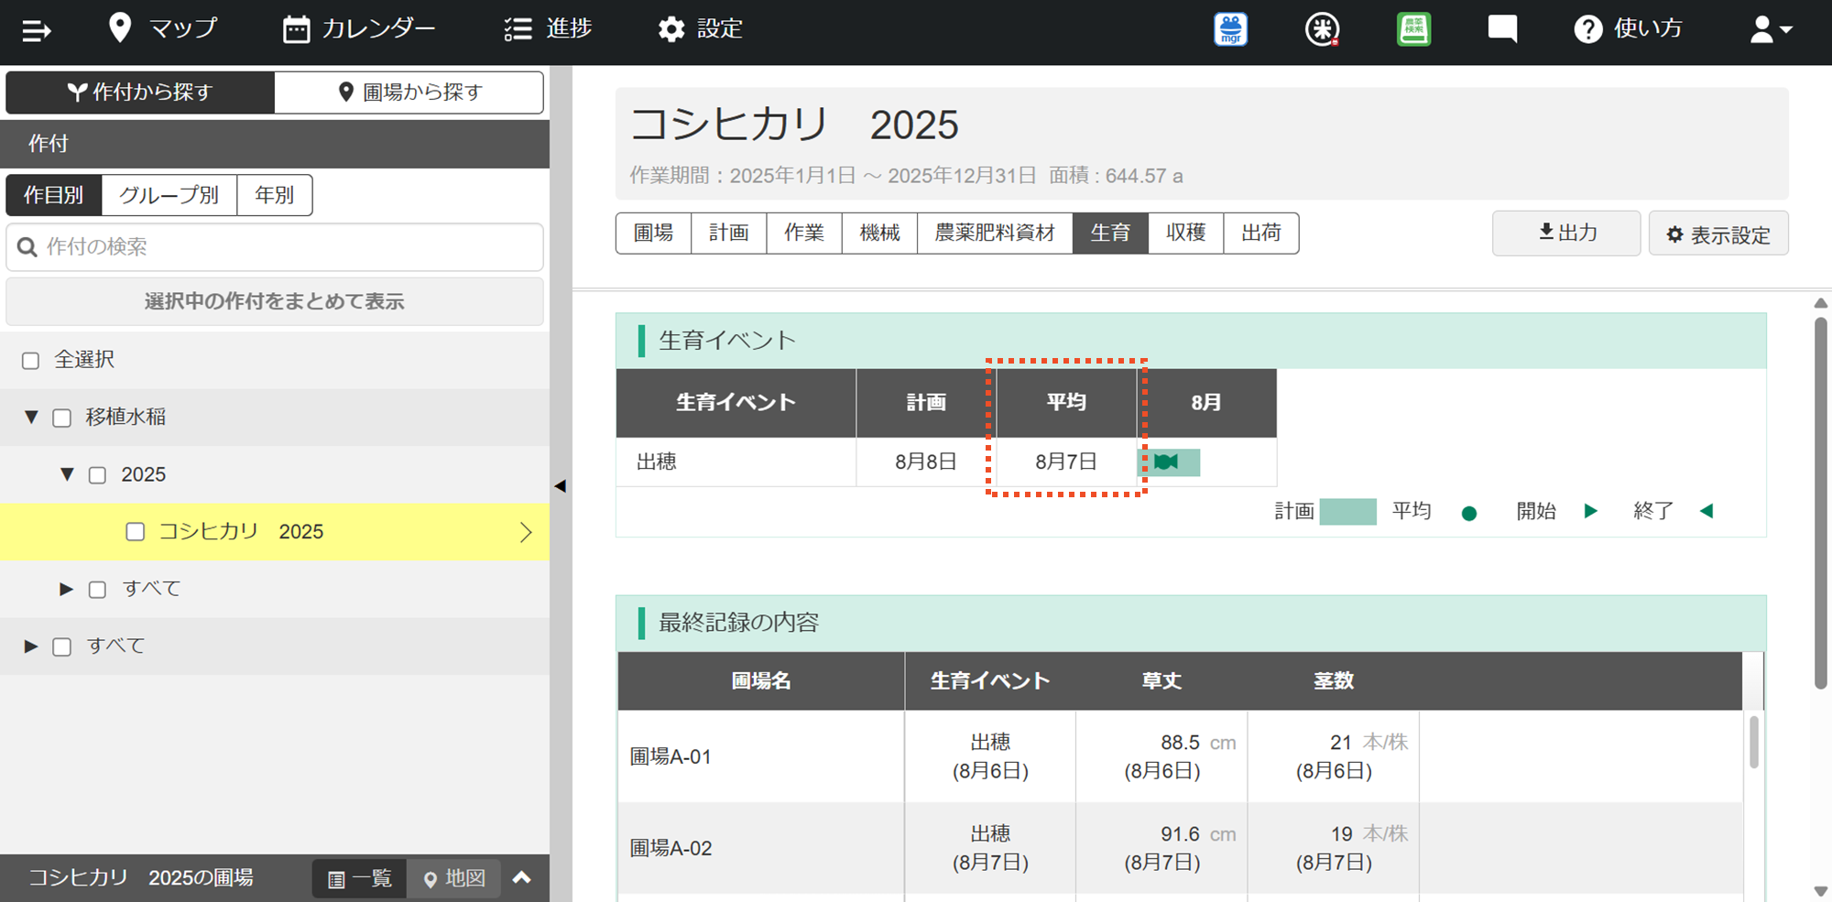Expand the コシヒカリ 2025の圃場 bottom panel
This screenshot has width=1832, height=902.
[522, 878]
